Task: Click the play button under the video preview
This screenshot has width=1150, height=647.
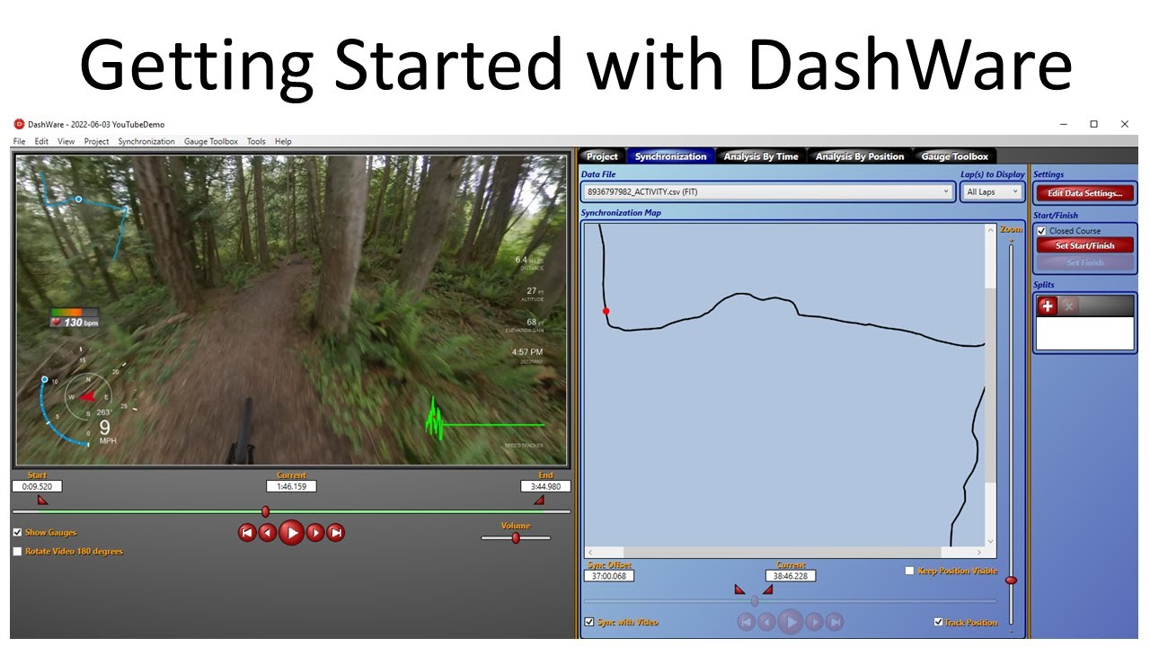Action: (x=291, y=532)
